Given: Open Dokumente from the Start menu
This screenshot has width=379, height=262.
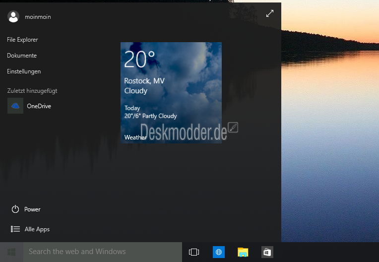Looking at the screenshot, I should click(22, 56).
